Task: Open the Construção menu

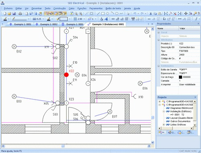Action: (59, 8)
